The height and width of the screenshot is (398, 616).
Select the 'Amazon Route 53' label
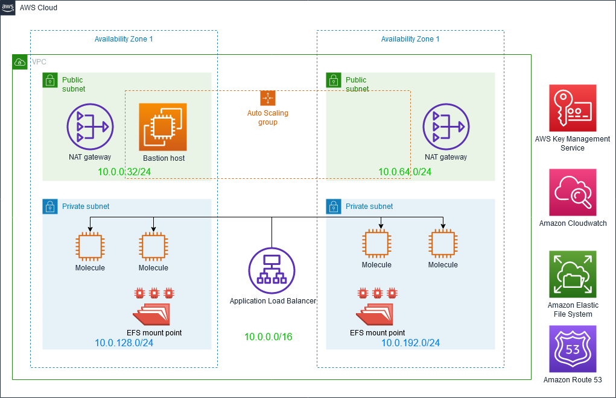point(573,379)
